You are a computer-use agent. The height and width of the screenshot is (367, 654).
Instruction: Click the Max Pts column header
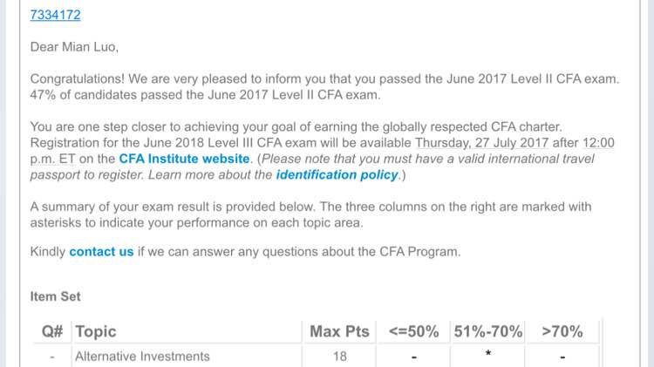(339, 331)
